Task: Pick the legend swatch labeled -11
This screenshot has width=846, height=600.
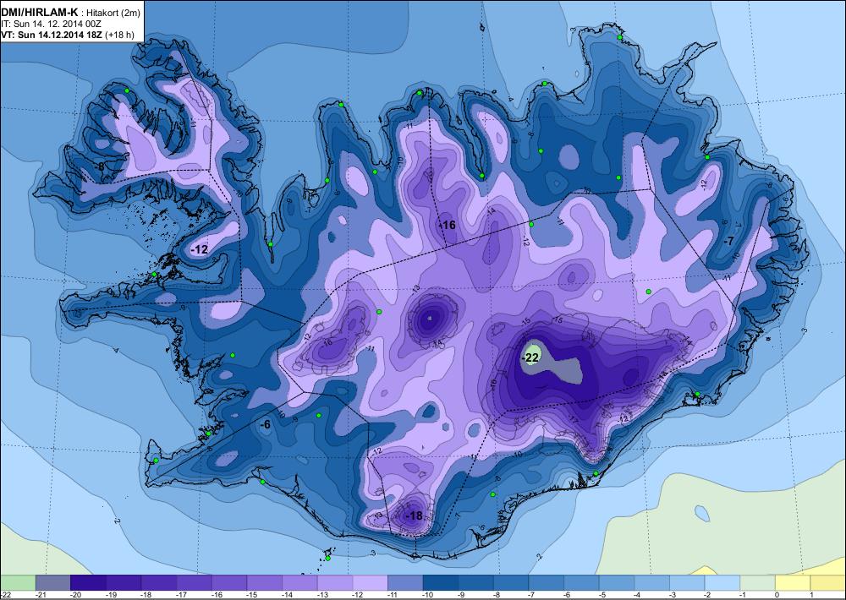Action: 405,583
